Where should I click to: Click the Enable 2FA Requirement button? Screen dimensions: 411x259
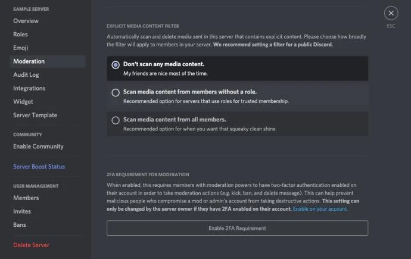pyautogui.click(x=237, y=228)
